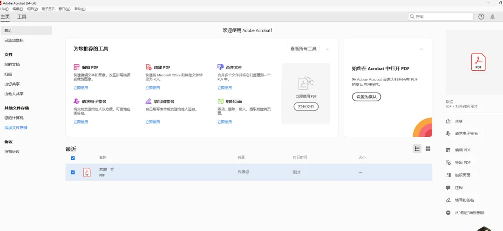
Task: Click 注释 comment icon in right panel
Action: click(x=448, y=188)
